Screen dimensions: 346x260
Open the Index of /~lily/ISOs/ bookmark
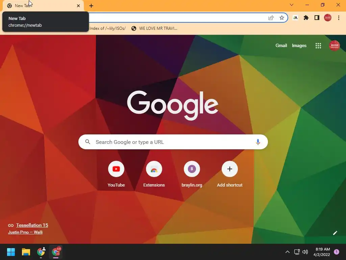pyautogui.click(x=107, y=28)
